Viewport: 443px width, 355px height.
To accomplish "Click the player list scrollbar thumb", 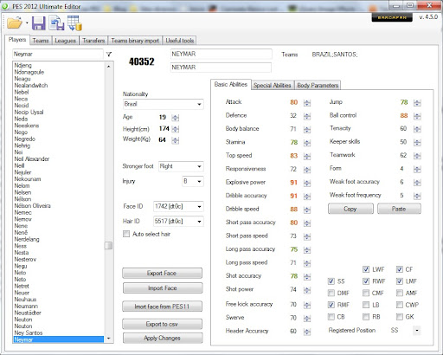I will tap(109, 246).
